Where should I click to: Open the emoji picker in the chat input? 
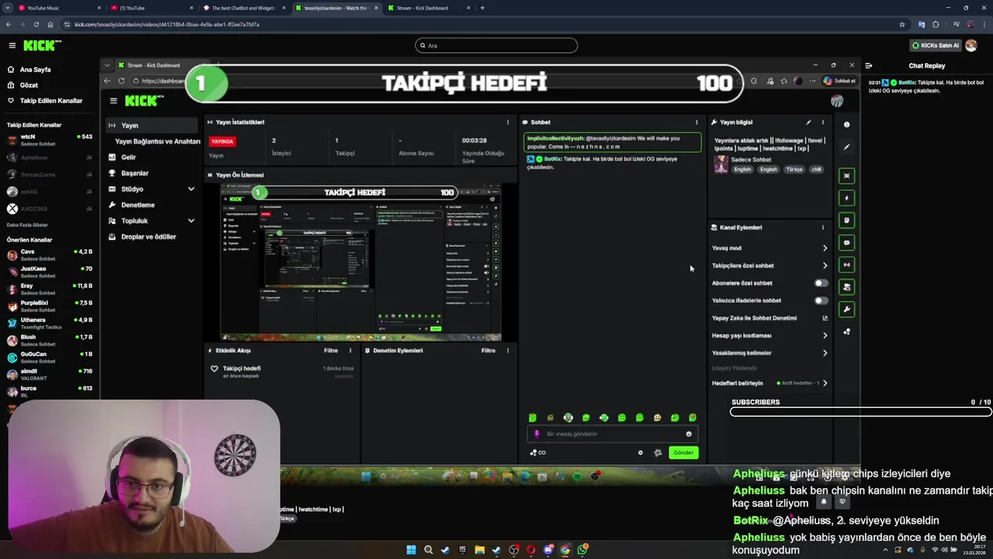(688, 434)
